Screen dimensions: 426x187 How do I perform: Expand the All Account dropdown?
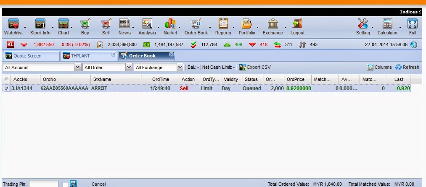pyautogui.click(x=42, y=68)
